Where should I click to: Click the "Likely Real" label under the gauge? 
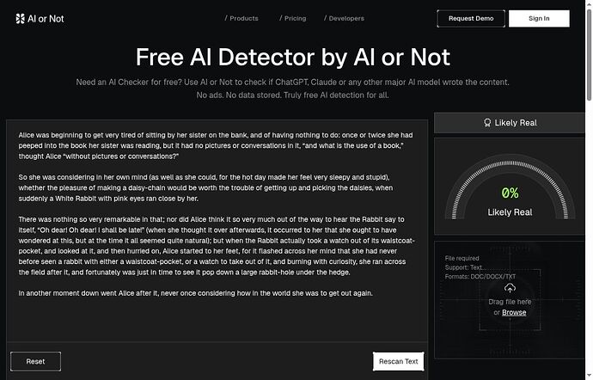point(510,212)
